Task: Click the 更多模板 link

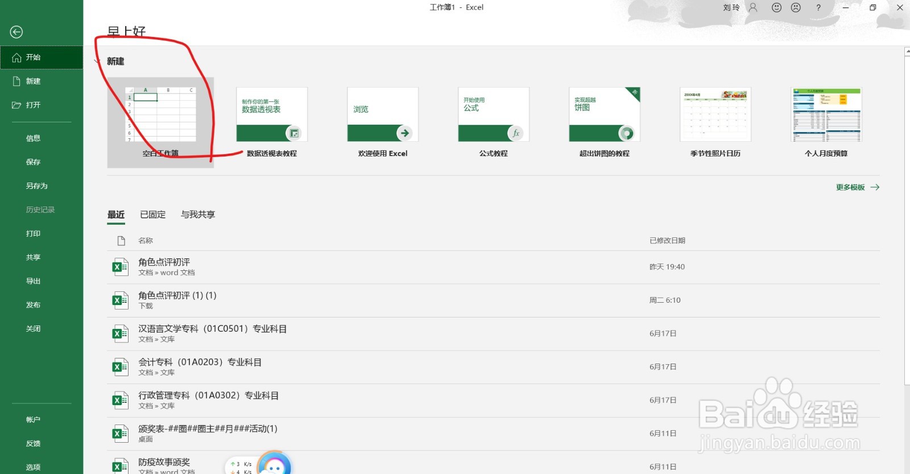Action: (x=858, y=187)
